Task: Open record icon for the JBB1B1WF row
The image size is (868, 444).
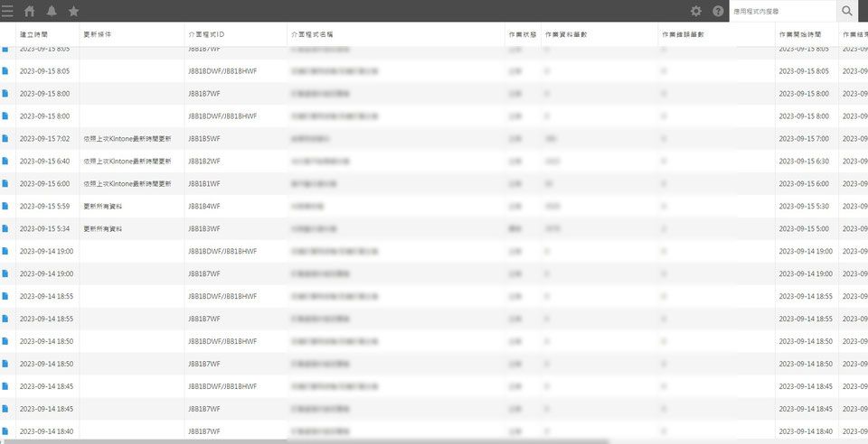Action: tap(5, 183)
